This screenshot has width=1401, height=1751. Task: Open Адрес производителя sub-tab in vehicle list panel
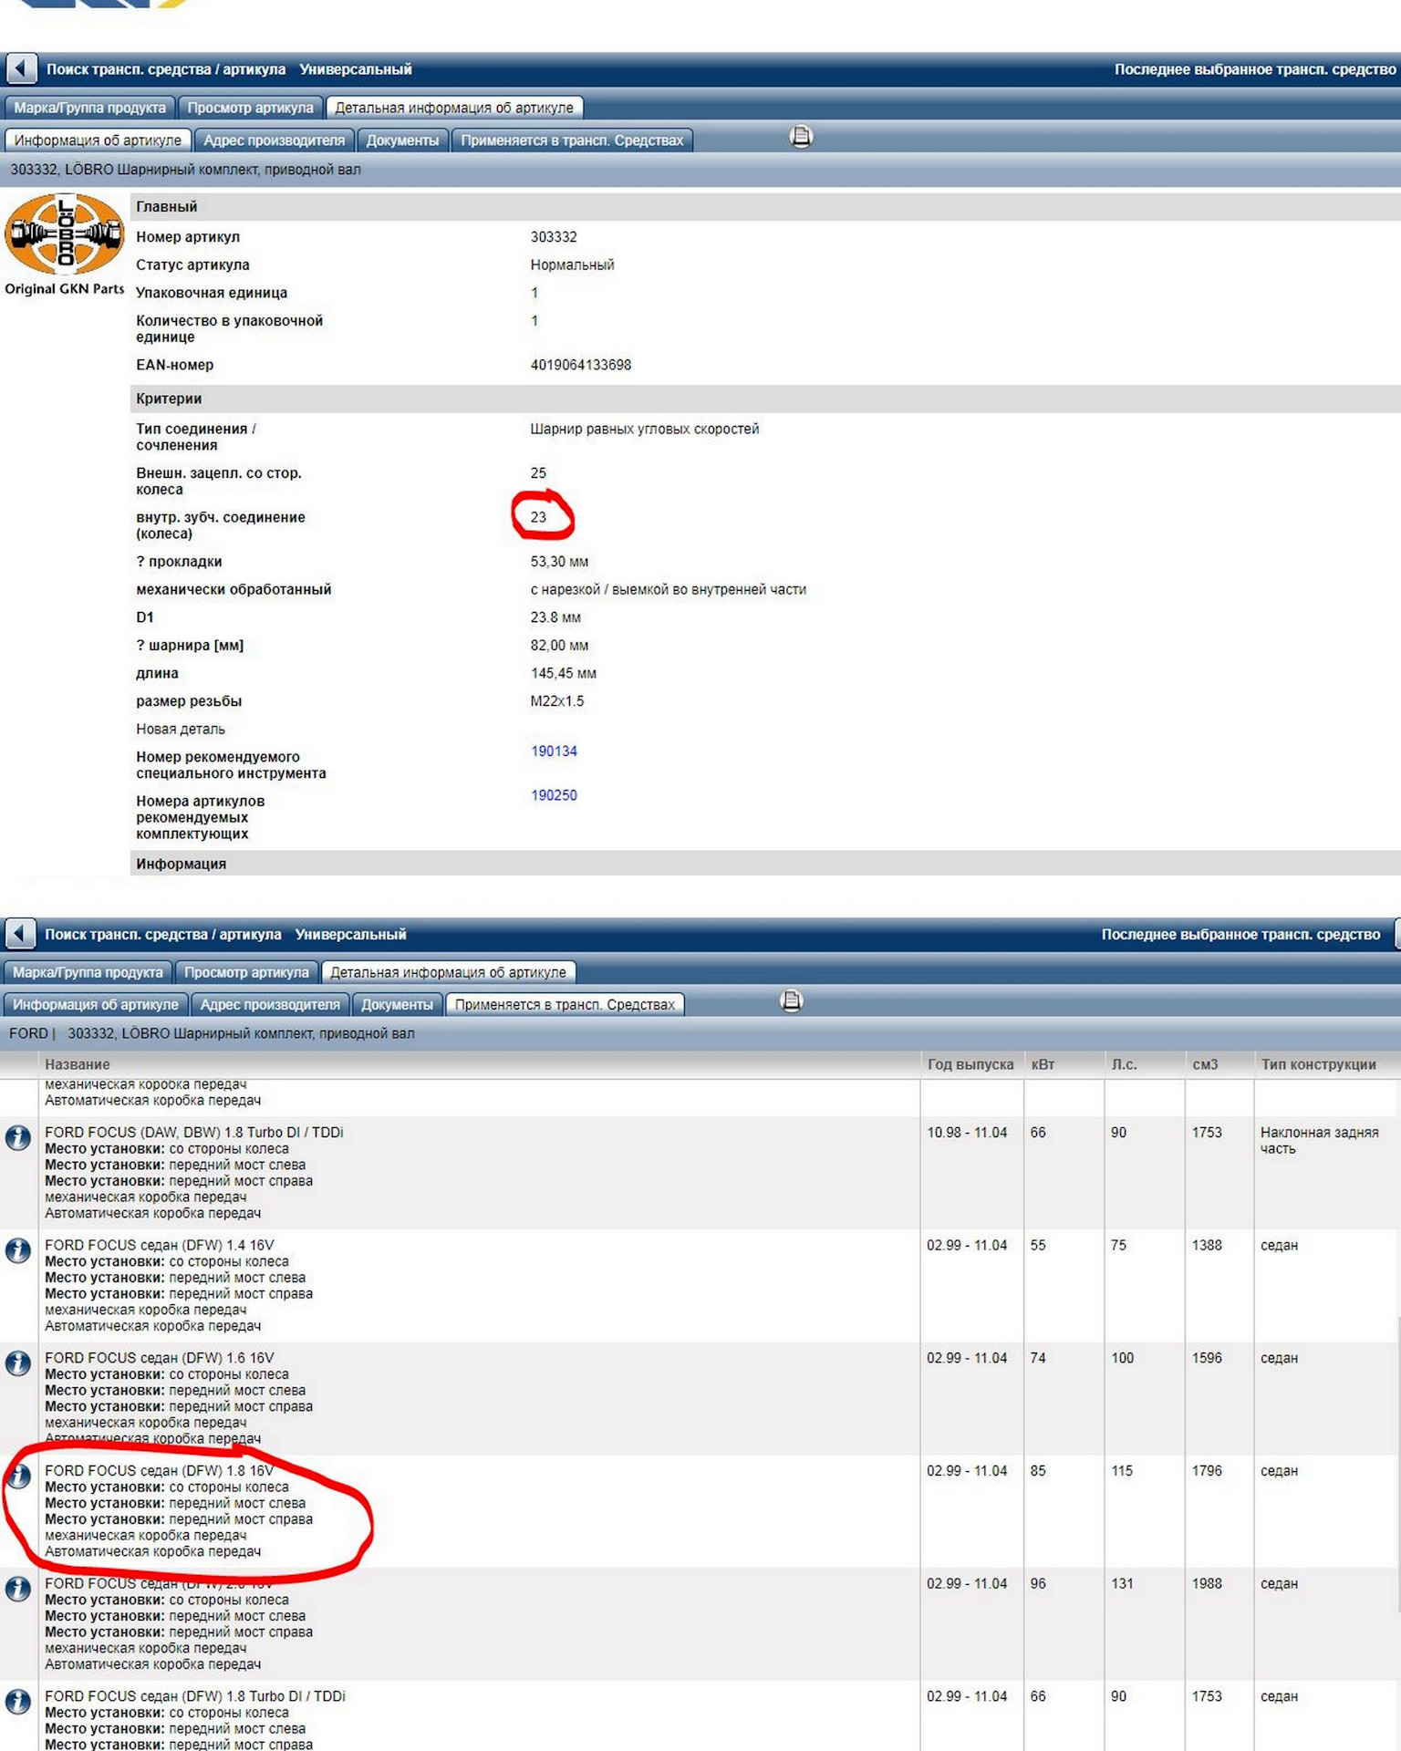pos(270,1005)
